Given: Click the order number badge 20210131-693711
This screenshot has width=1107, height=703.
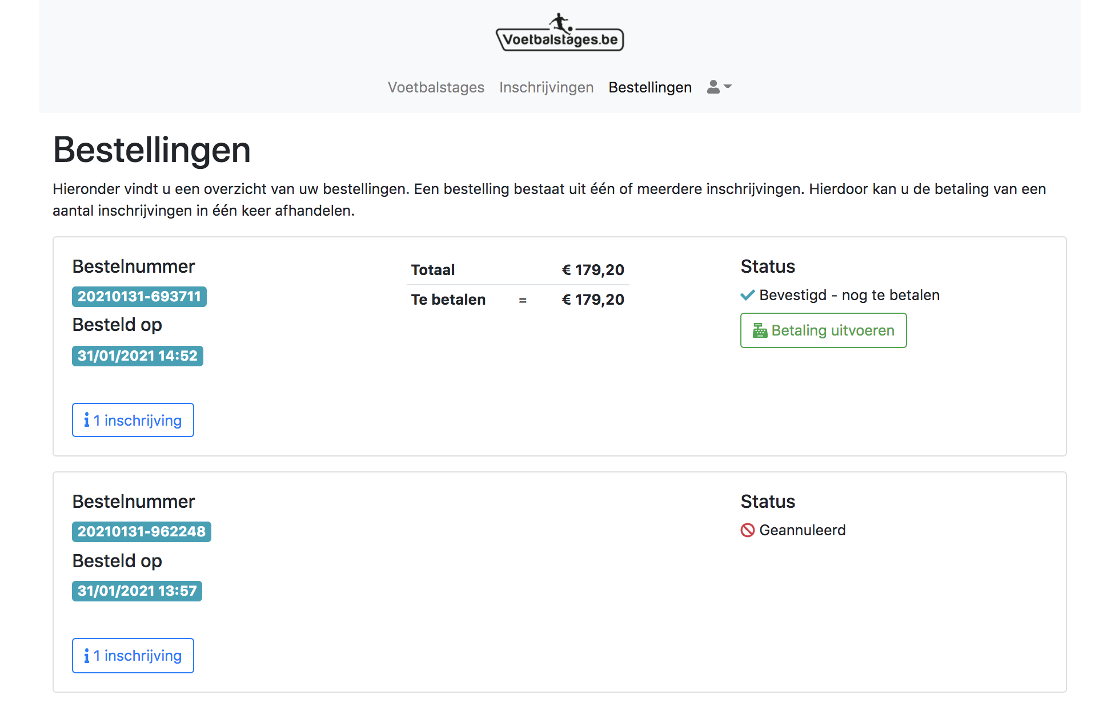Looking at the screenshot, I should point(139,296).
